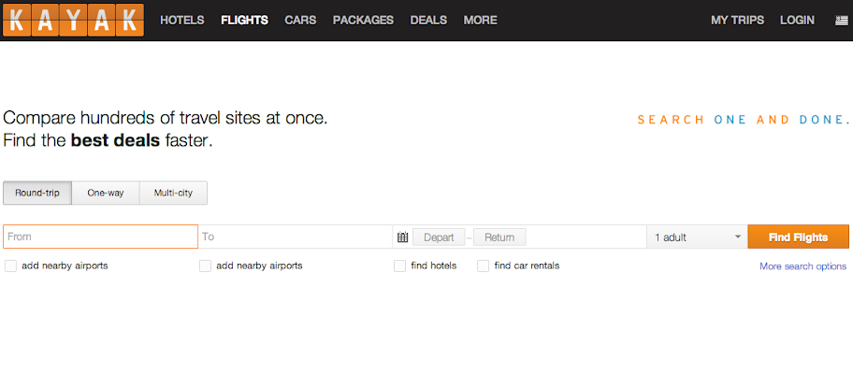The image size is (853, 374).
Task: Select the Round-trip option
Action: coord(37,193)
